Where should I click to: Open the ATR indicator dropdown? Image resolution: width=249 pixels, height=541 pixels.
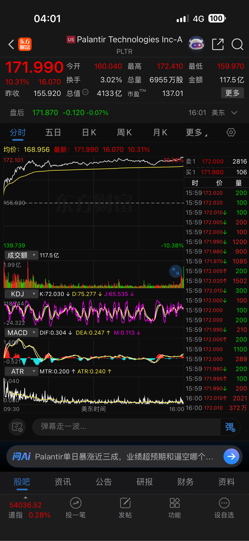pyautogui.click(x=21, y=371)
